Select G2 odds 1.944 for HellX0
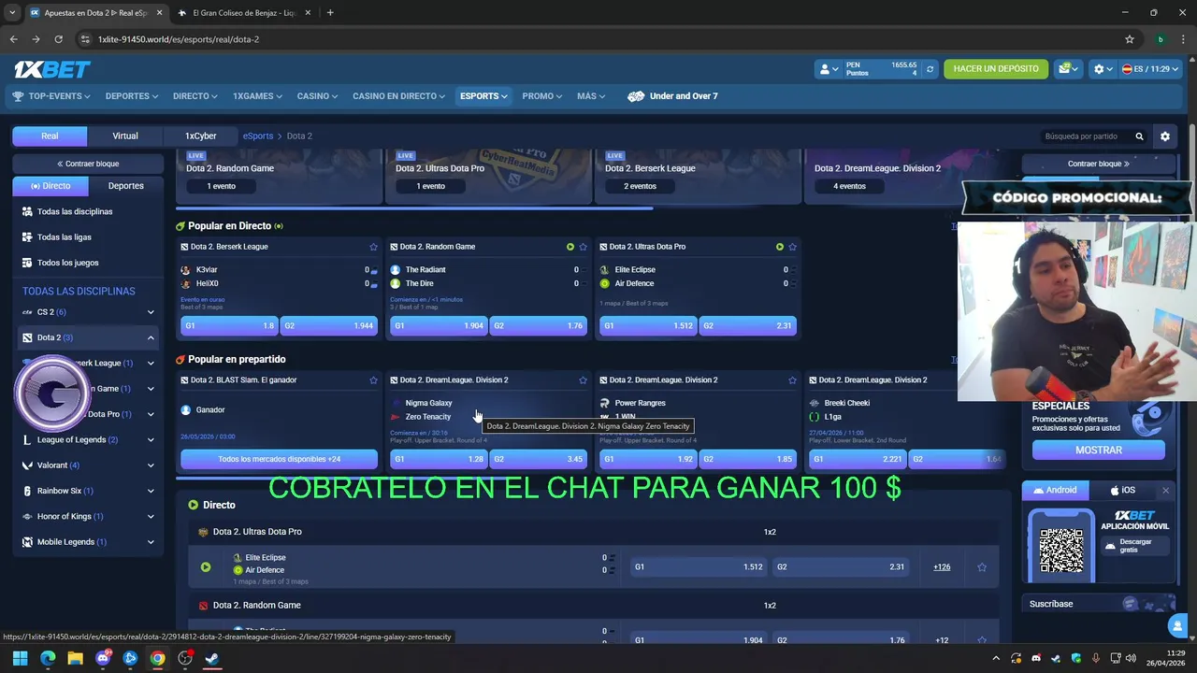This screenshot has width=1197, height=673. pos(328,325)
